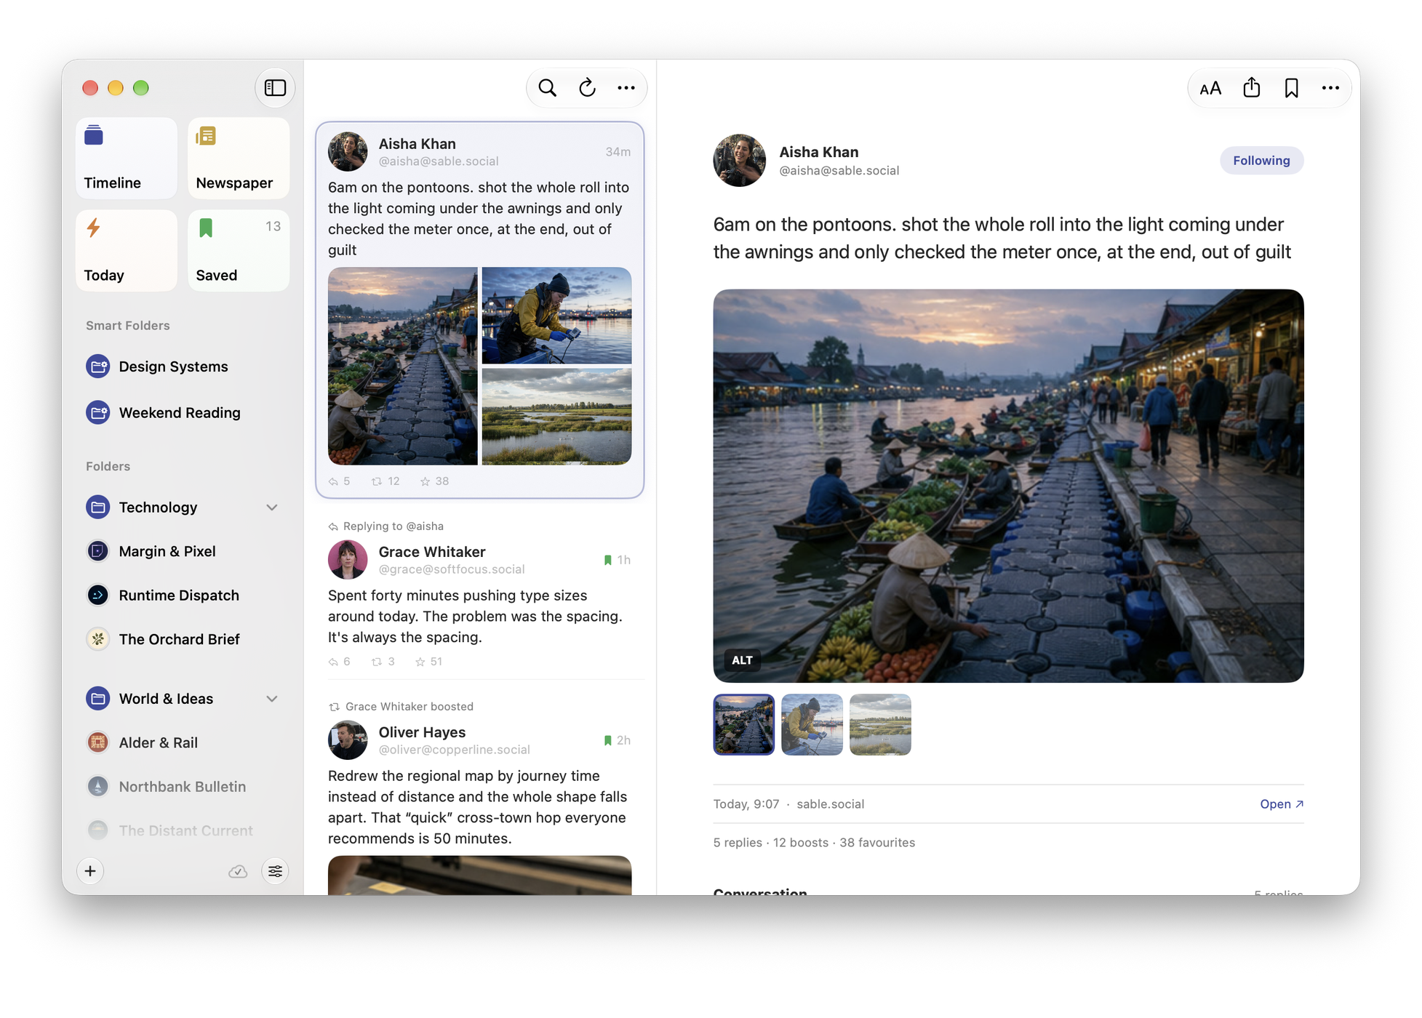Select The Orchard Brief feed
This screenshot has height=1018, width=1422.
coord(182,639)
